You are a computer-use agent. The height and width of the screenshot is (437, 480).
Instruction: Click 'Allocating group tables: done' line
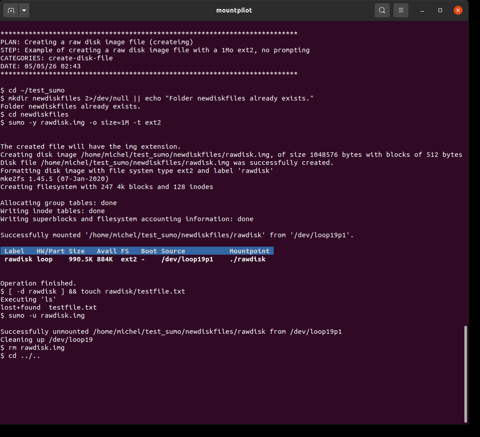(x=58, y=203)
